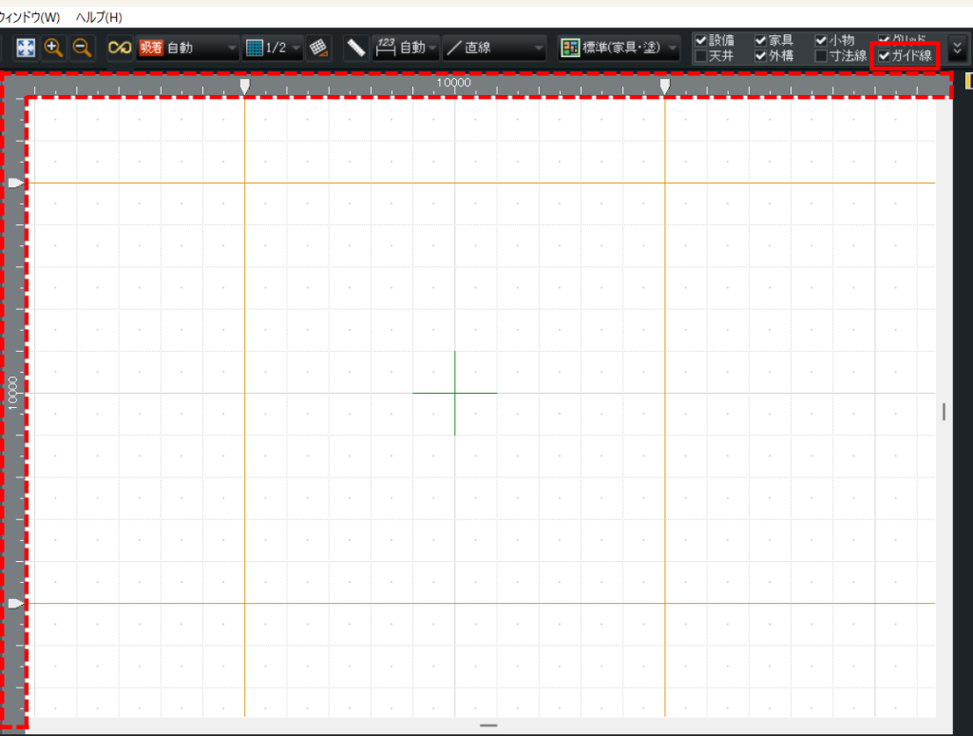
Task: Click the green crosshair origin on canvas
Action: (x=454, y=393)
